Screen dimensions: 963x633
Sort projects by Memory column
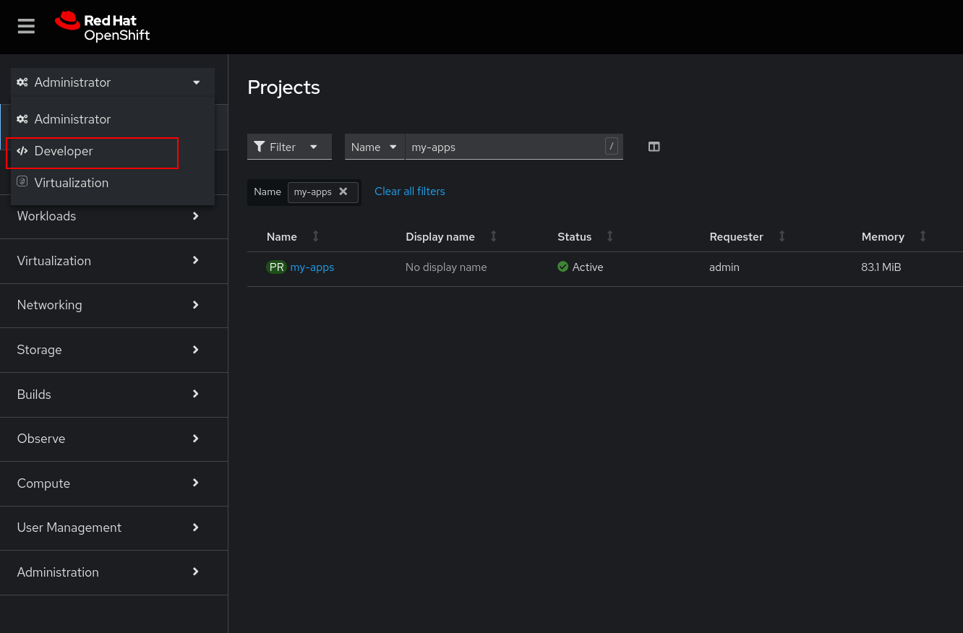(x=883, y=237)
